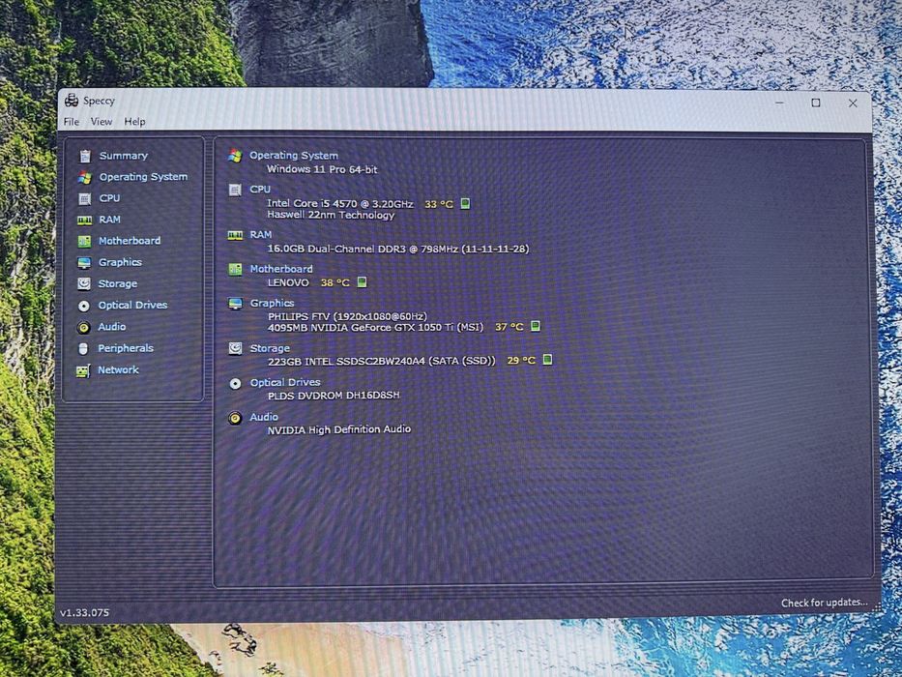Click the Operating System heading in the summary
902x677 pixels.
[293, 156]
